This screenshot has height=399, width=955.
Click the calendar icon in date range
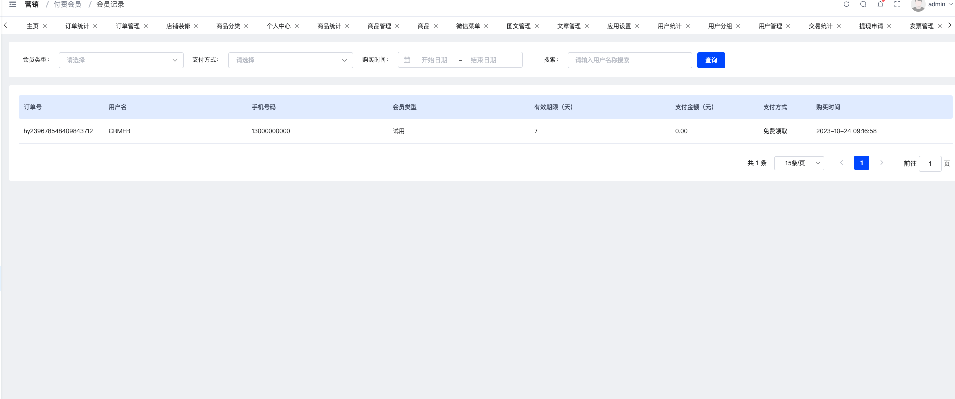point(407,60)
